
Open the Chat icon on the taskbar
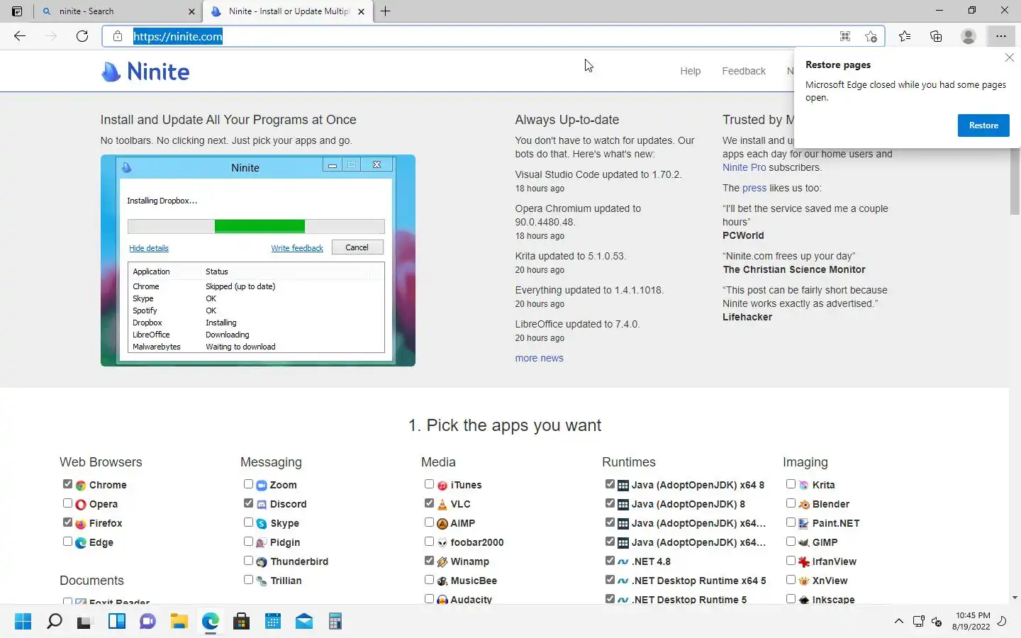[x=147, y=622]
